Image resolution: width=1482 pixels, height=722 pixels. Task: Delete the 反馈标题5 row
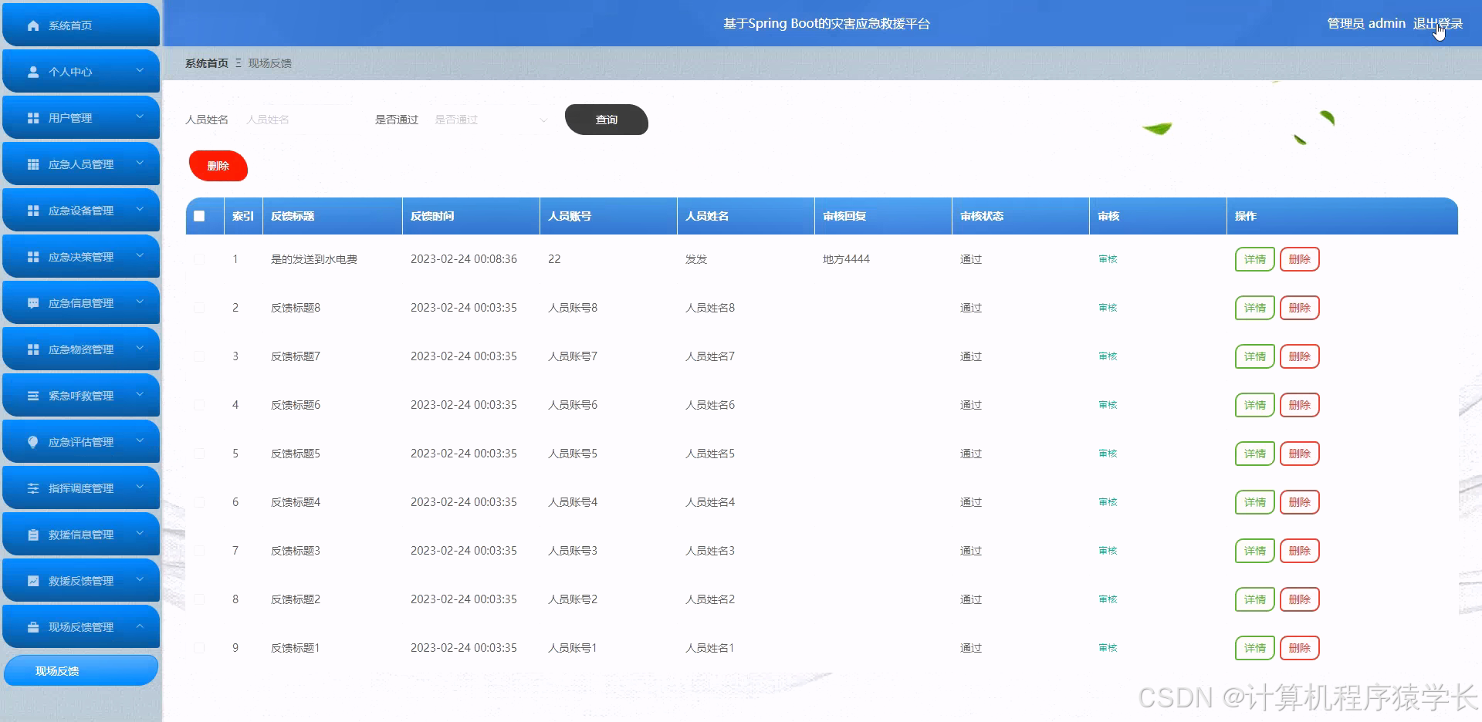click(x=1300, y=454)
